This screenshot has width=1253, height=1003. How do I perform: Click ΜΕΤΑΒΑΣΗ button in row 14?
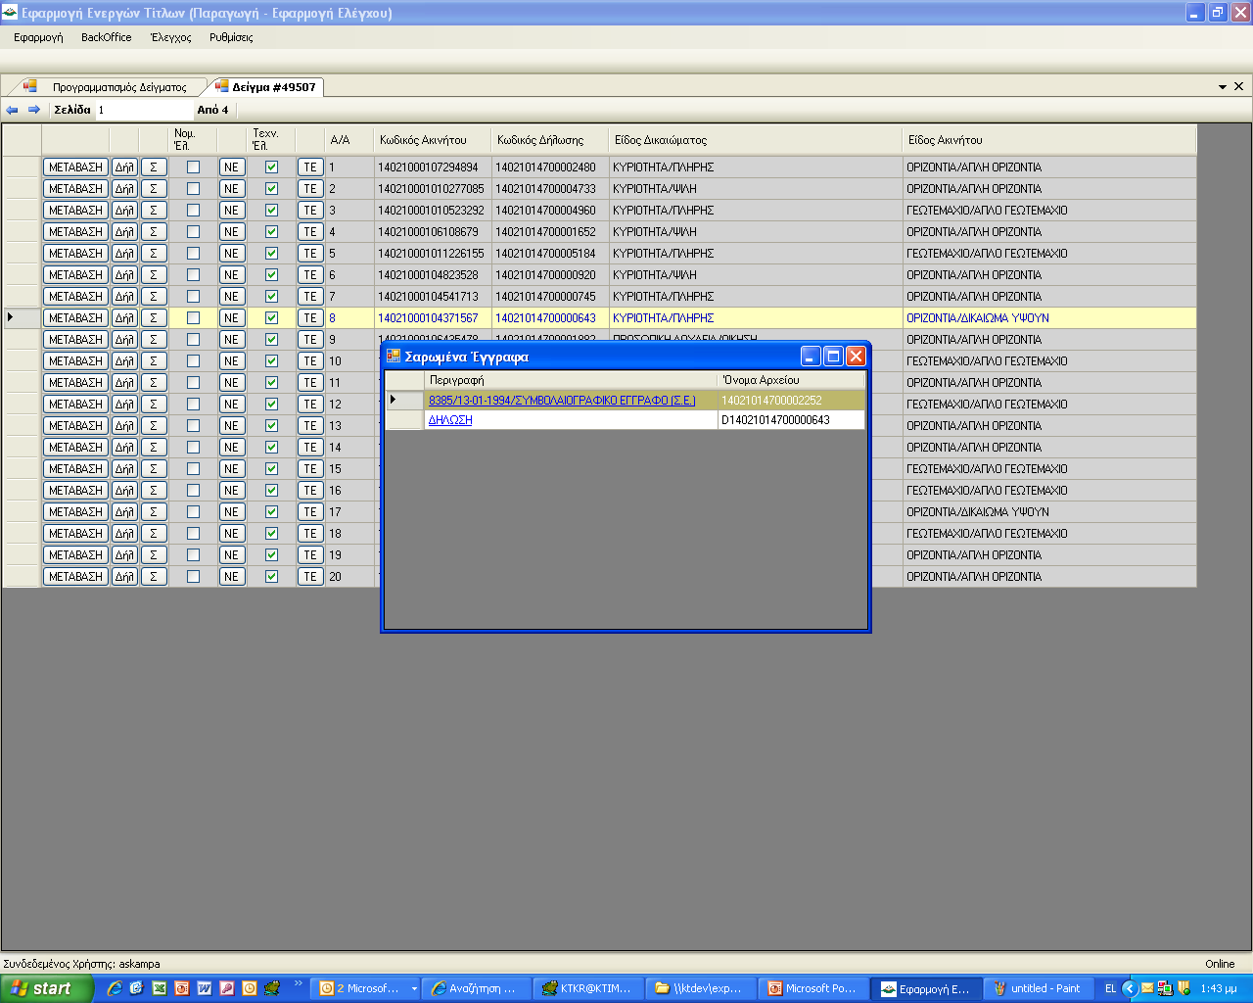coord(75,448)
